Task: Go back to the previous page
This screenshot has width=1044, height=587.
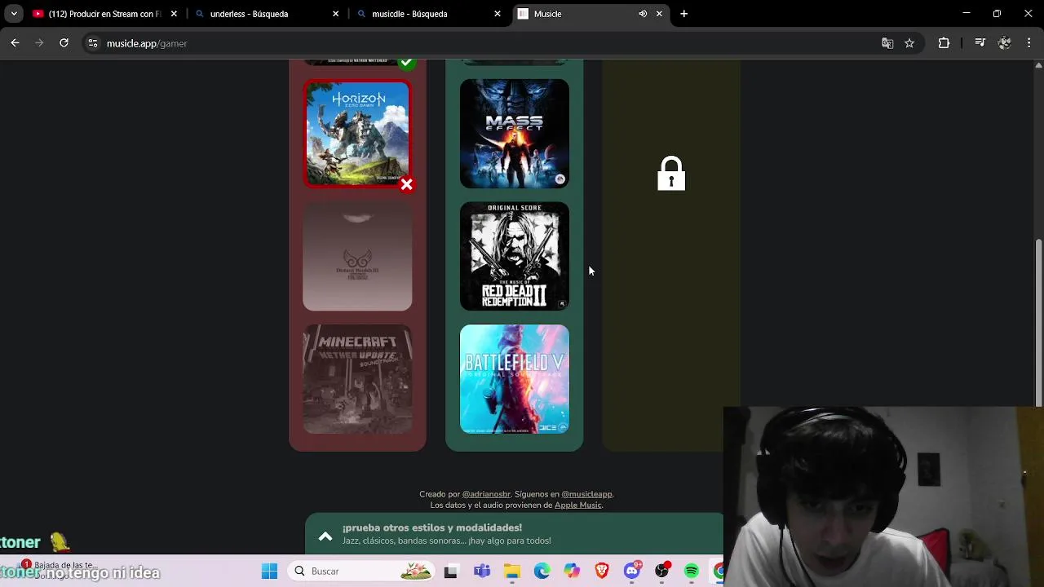Action: 15,43
